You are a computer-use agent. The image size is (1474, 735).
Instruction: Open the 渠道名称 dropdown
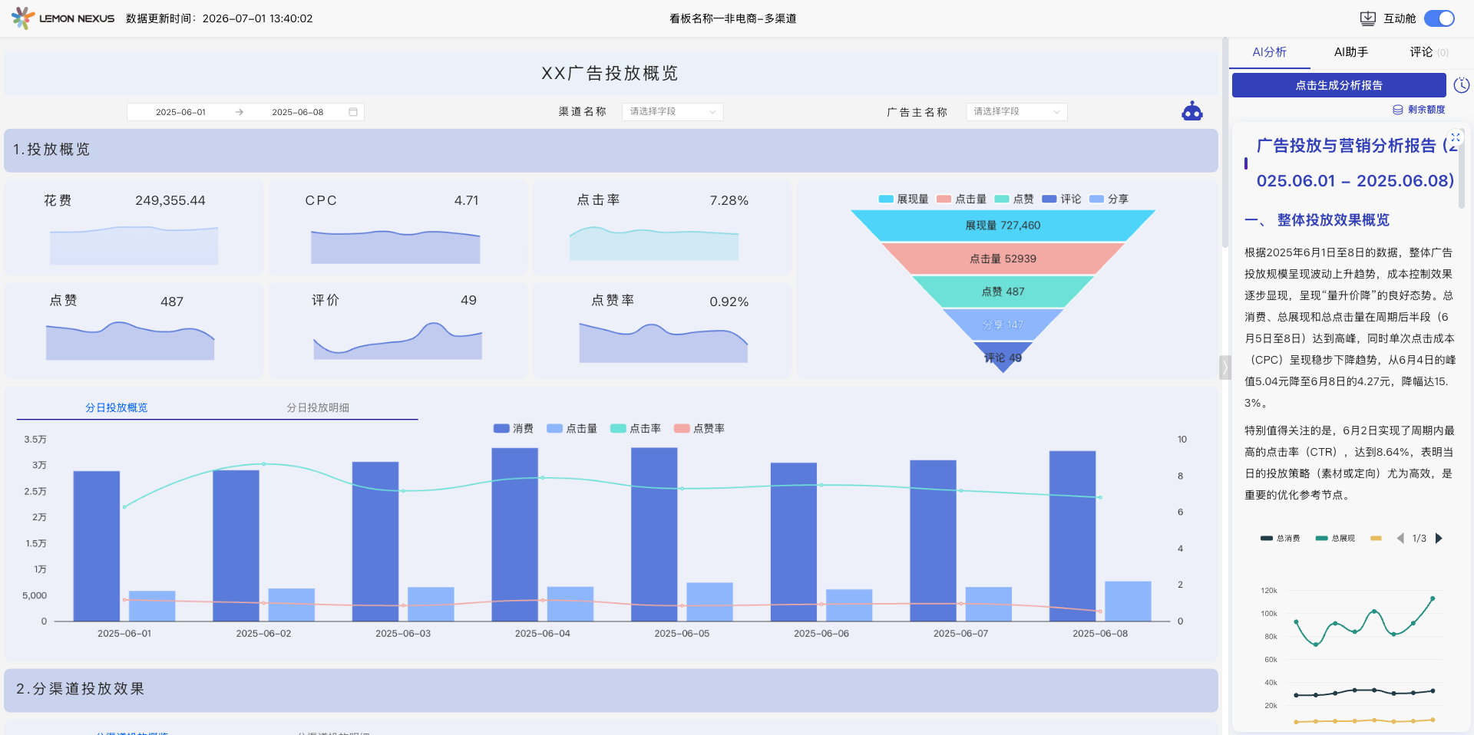(x=673, y=112)
